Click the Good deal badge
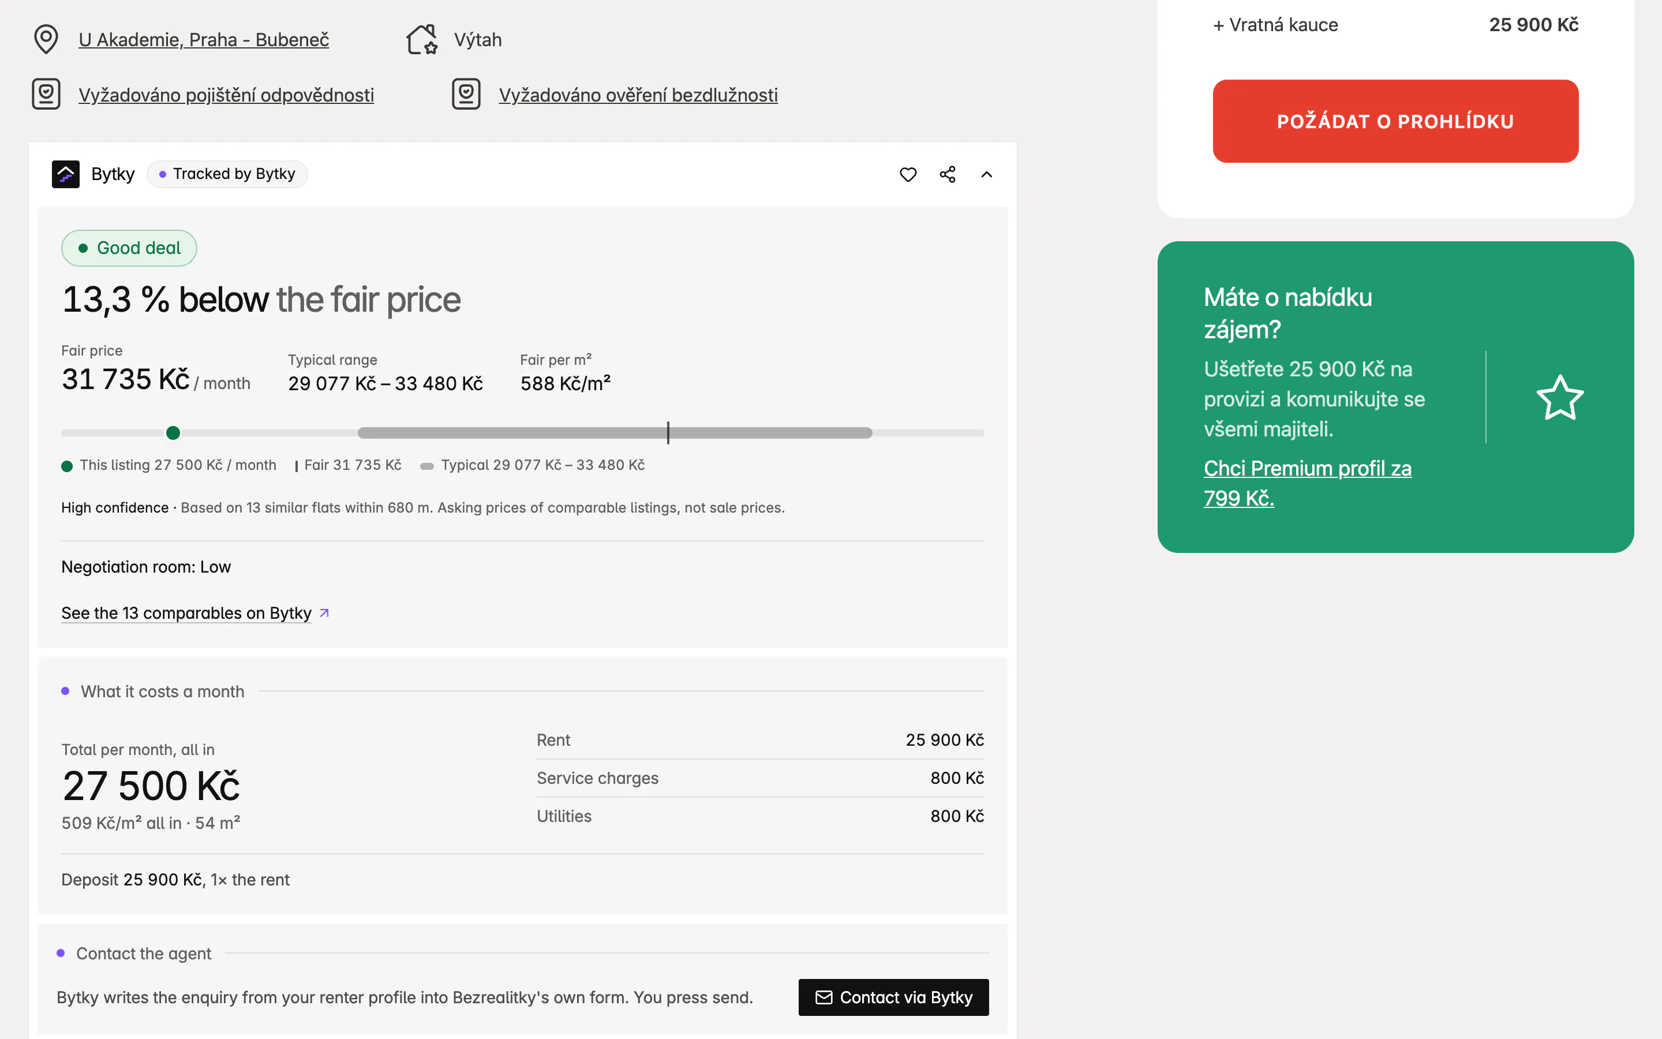Viewport: 1662px width, 1039px height. [129, 248]
